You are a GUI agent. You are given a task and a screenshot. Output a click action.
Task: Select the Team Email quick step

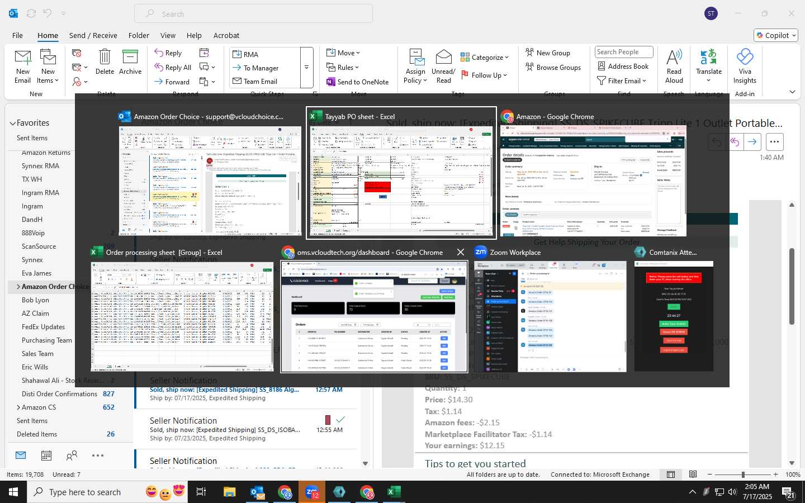pyautogui.click(x=265, y=82)
